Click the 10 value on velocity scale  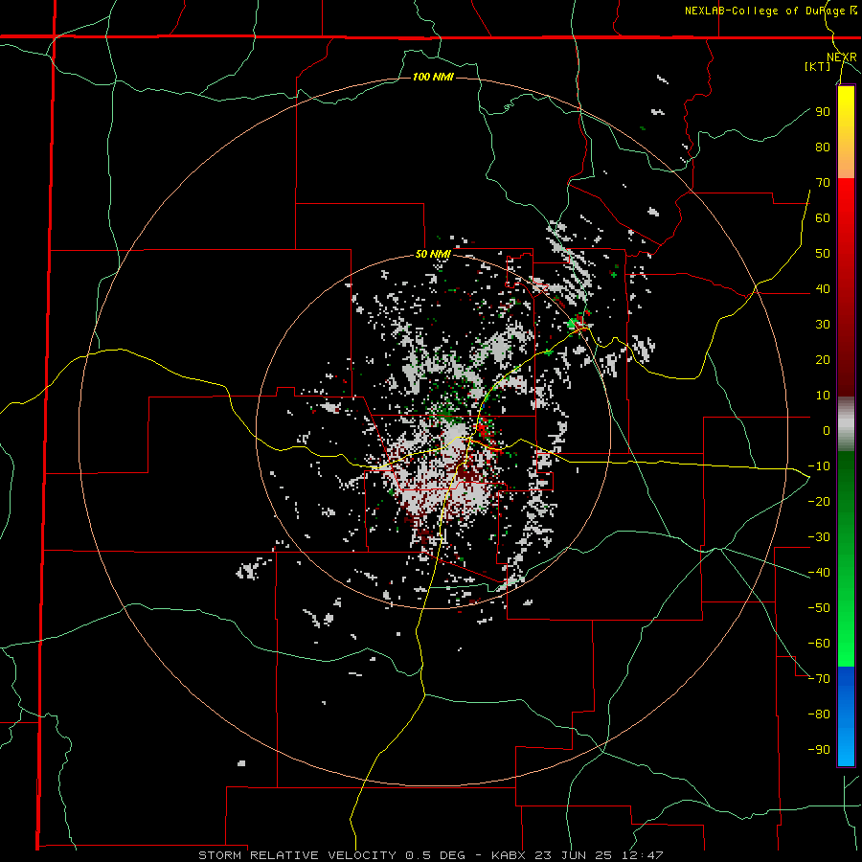pyautogui.click(x=823, y=396)
